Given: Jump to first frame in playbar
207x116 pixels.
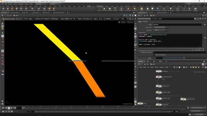Looking at the screenshot, I should [3, 108].
